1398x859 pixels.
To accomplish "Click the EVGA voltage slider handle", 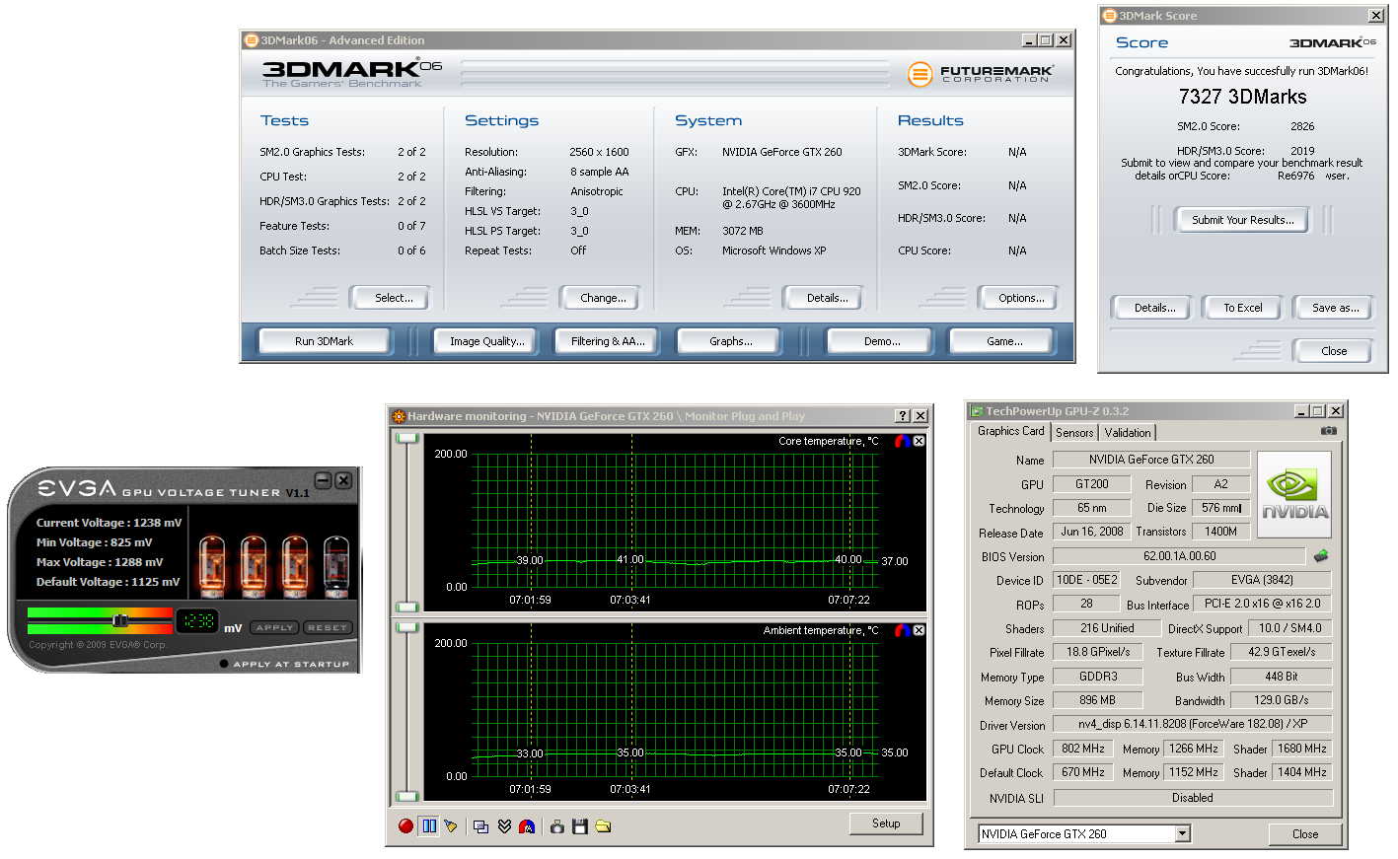I will 120,620.
